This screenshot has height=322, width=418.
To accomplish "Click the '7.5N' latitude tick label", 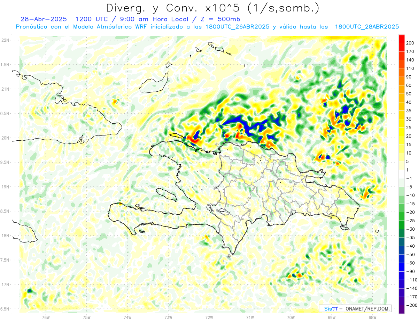I will 5,260.
